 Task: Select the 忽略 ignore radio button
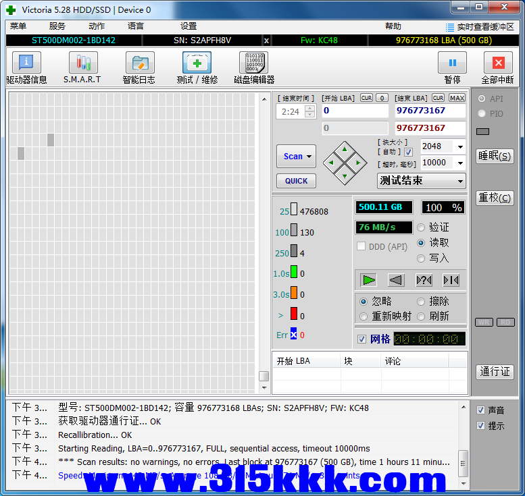tap(364, 302)
